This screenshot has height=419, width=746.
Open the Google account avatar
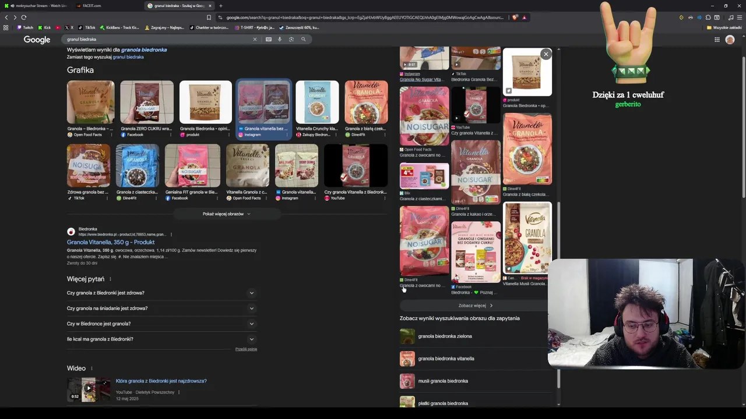(x=730, y=40)
